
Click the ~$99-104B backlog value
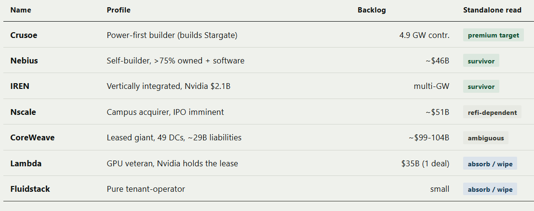point(429,137)
